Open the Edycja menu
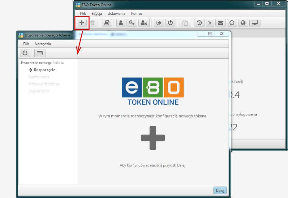288x198 pixels. point(97,13)
